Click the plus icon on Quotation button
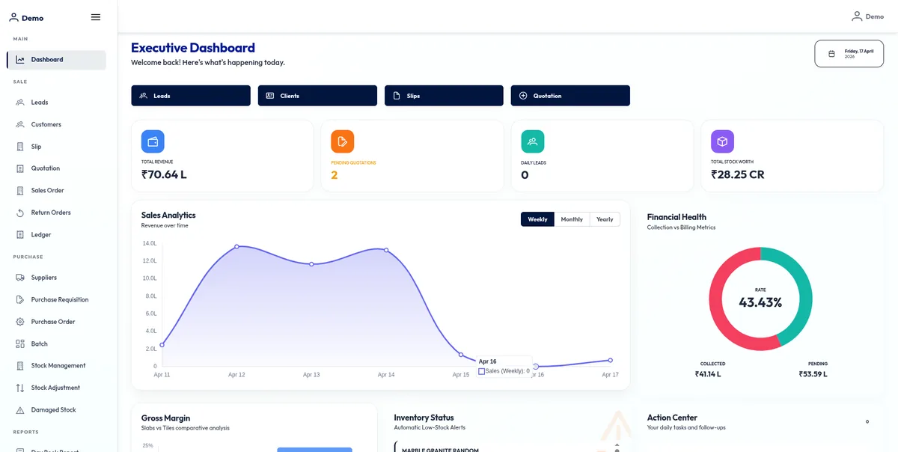898x452 pixels. tap(523, 96)
